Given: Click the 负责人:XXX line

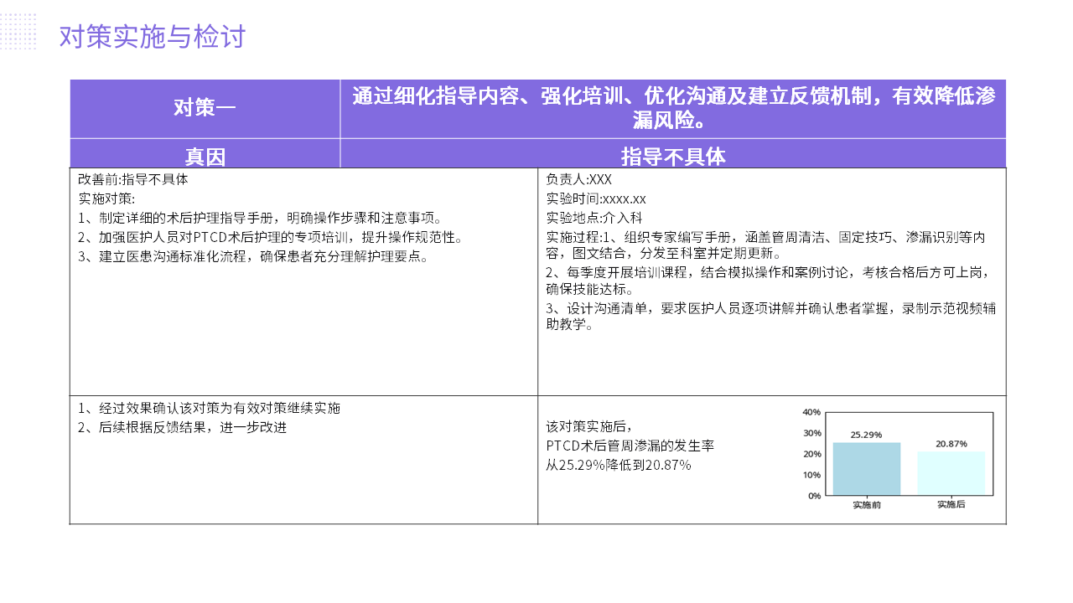Looking at the screenshot, I should (579, 179).
